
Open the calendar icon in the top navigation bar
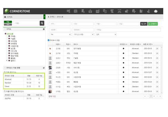click(x=76, y=11)
